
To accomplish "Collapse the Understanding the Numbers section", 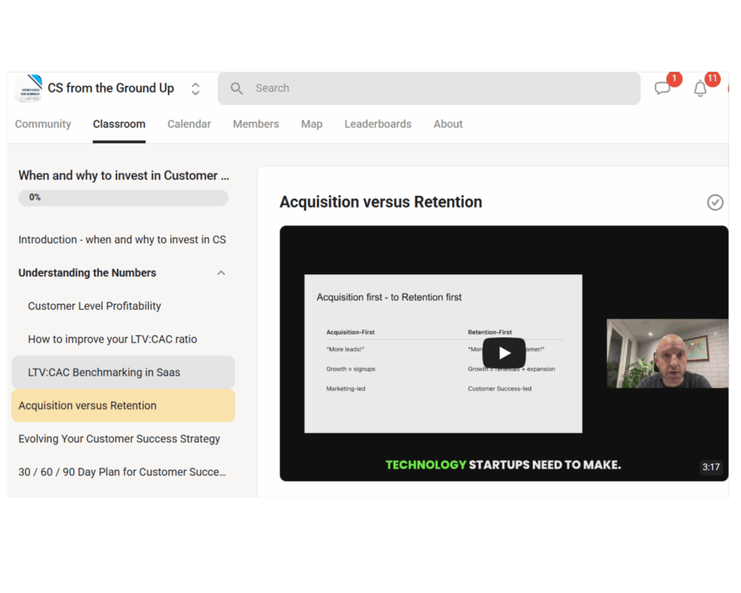I will tap(221, 273).
